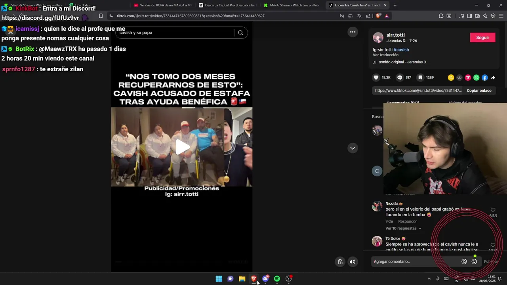Open browser extensions puzzle icon
The height and width of the screenshot is (285, 507).
(441, 16)
